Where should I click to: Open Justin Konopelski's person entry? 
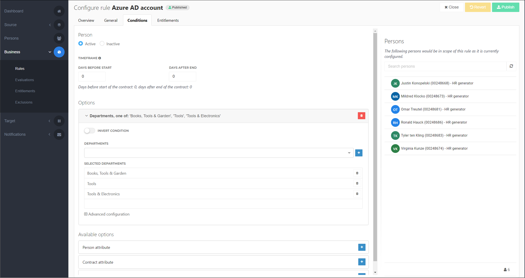coord(450,83)
